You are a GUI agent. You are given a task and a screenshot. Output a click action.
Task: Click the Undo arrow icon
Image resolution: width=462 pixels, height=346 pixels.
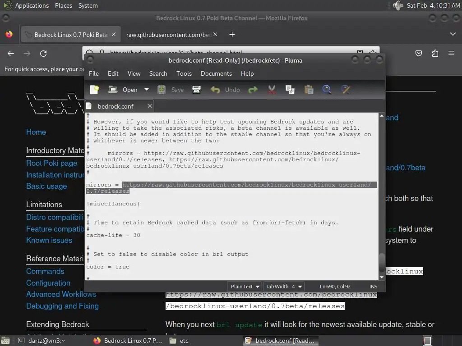pos(215,90)
